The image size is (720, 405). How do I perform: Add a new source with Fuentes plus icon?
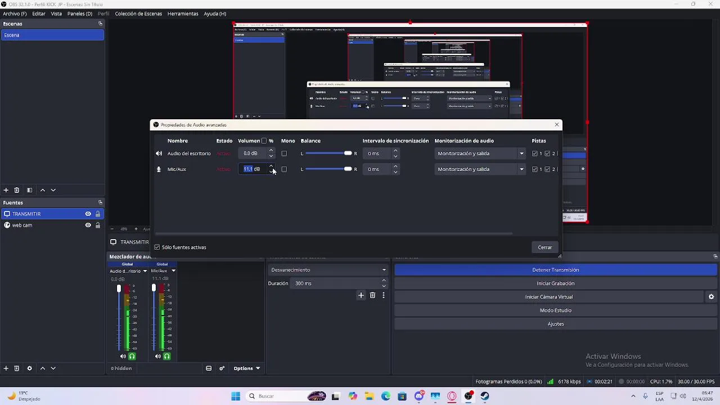(x=6, y=368)
